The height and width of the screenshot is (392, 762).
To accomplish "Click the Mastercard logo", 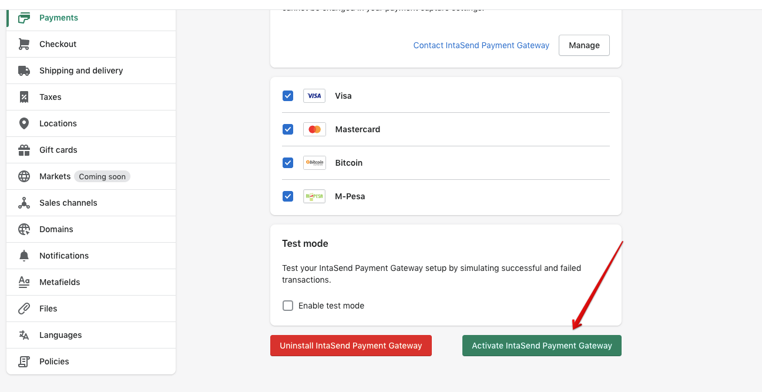I will coord(314,129).
